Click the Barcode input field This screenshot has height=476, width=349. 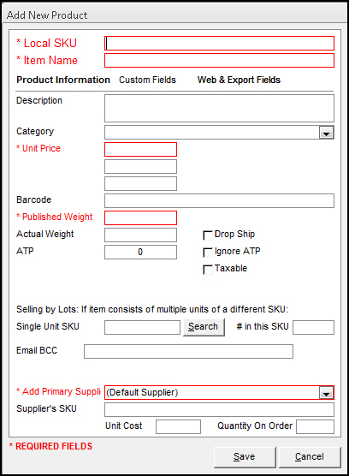coord(219,200)
